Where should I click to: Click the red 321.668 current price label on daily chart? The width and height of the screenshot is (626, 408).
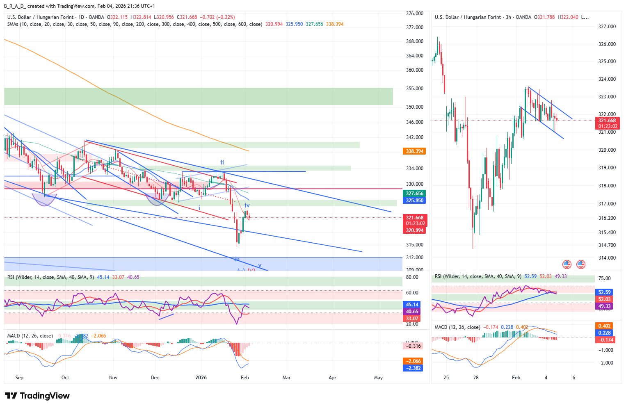(415, 218)
